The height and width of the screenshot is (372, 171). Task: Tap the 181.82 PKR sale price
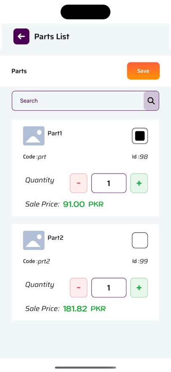(x=84, y=309)
